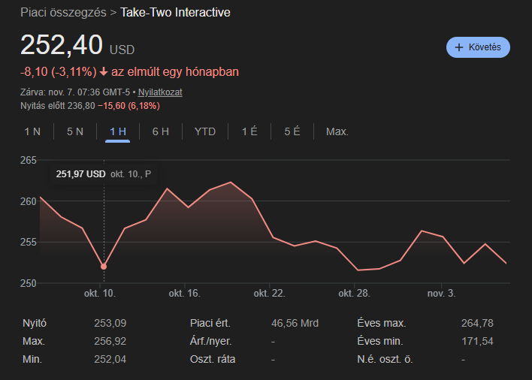Image resolution: width=532 pixels, height=380 pixels.
Task: Click the Éves max. value 264,78
Action: (x=477, y=324)
